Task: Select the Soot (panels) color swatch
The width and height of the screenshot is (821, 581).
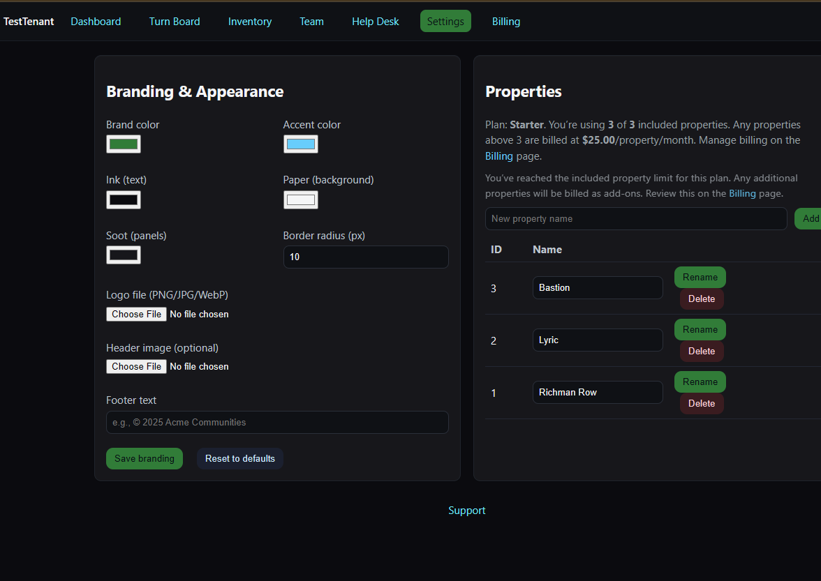Action: pyautogui.click(x=124, y=255)
